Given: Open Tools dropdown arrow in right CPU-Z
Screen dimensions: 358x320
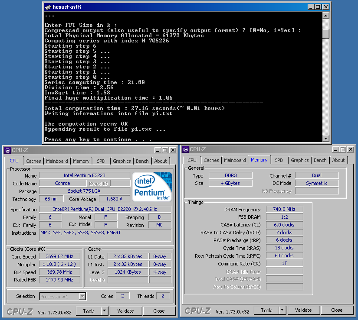Looking at the screenshot, I should click(x=282, y=310).
